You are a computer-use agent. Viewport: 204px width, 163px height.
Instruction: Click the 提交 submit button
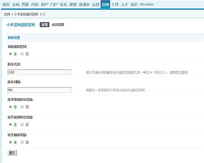pyautogui.click(x=12, y=153)
